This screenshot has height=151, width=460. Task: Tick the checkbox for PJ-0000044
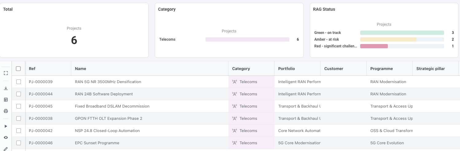pos(18,94)
